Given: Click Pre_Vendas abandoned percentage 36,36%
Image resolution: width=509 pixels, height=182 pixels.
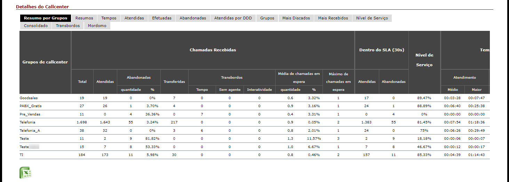Looking at the screenshot, I should point(152,114).
